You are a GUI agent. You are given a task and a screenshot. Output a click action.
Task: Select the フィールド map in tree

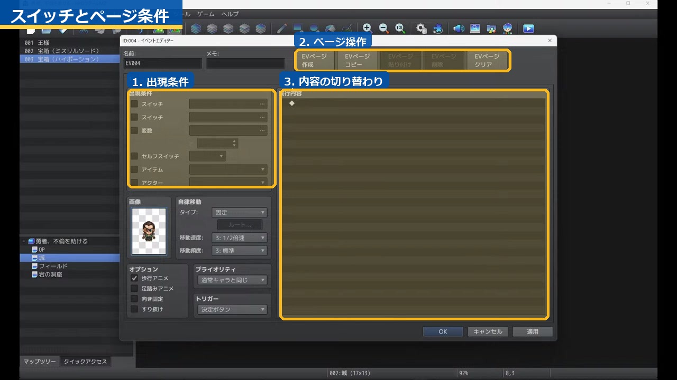[x=50, y=266]
